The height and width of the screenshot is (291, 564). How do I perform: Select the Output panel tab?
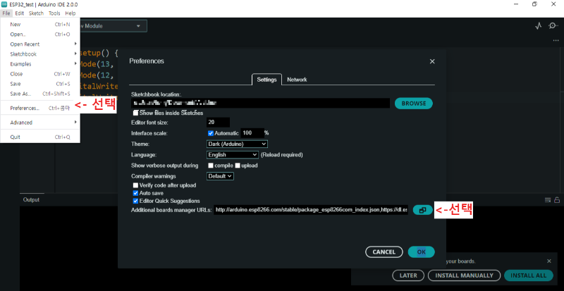pyautogui.click(x=31, y=199)
